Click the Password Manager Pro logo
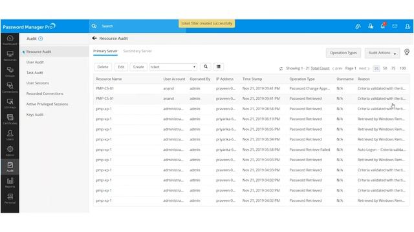This screenshot has width=414, height=232. coord(29,26)
